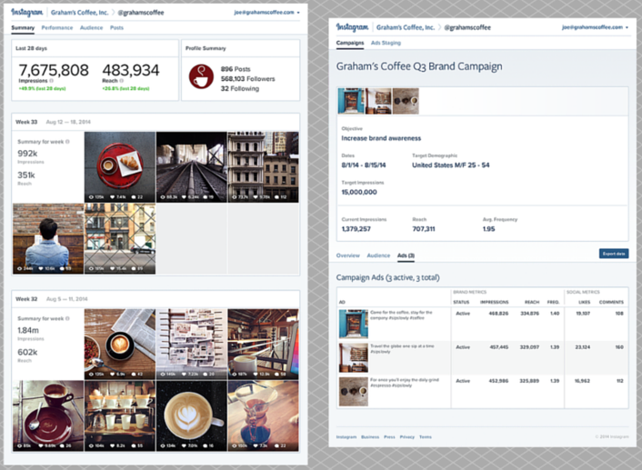Open the cafe interior photo in Week 32
This screenshot has width=642, height=470.
pyautogui.click(x=264, y=345)
